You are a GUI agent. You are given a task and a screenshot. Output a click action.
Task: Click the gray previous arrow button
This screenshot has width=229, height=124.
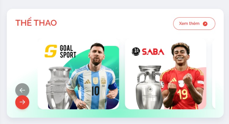pos(22,90)
